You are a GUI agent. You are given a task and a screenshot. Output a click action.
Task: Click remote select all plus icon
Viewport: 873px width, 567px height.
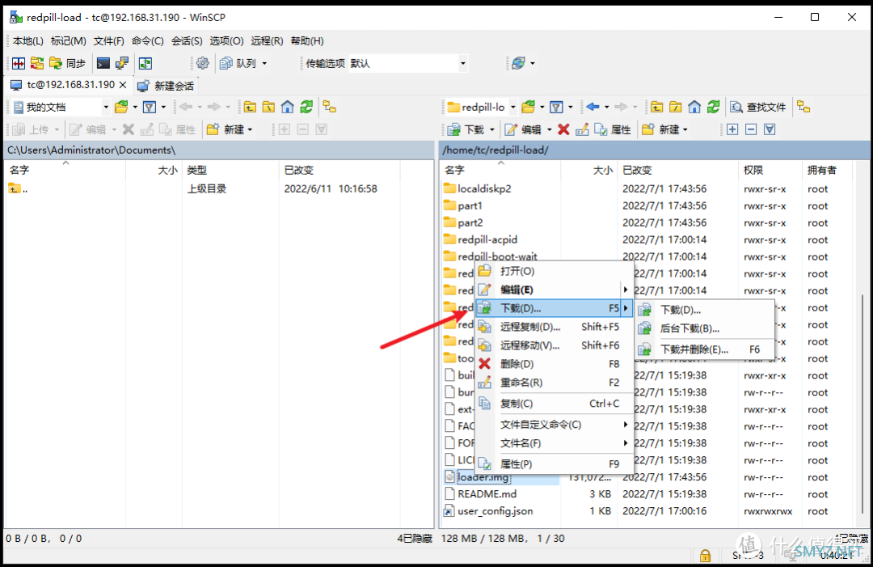coord(732,129)
